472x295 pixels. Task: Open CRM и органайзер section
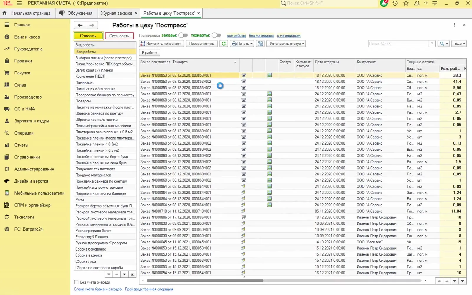pos(32,205)
